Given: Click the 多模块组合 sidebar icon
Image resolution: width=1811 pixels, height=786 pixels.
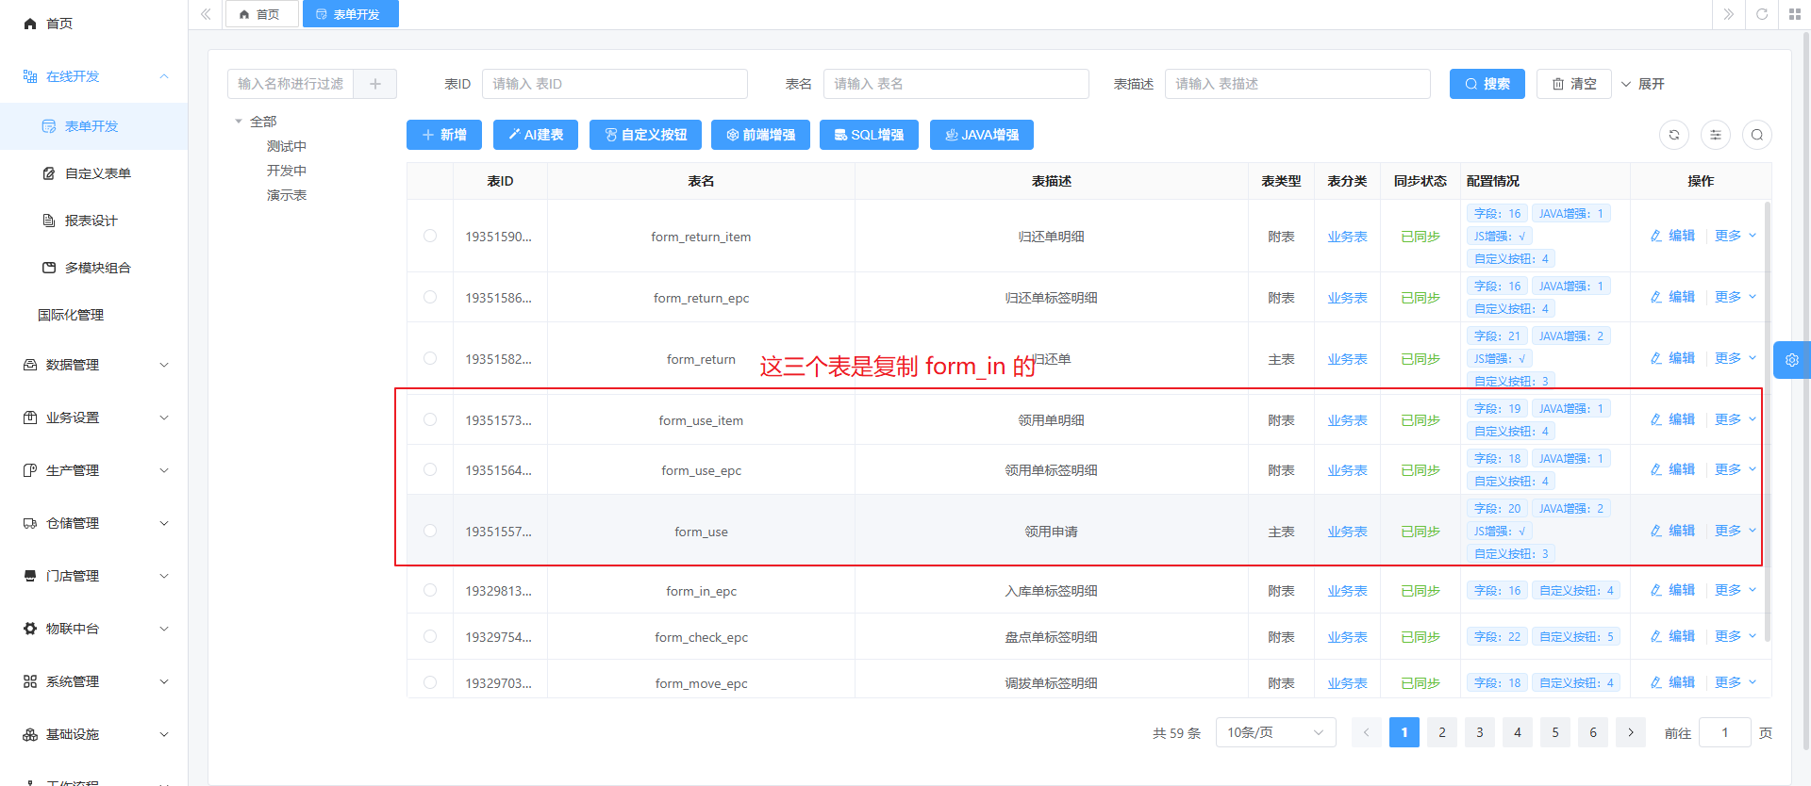Looking at the screenshot, I should coord(49,268).
